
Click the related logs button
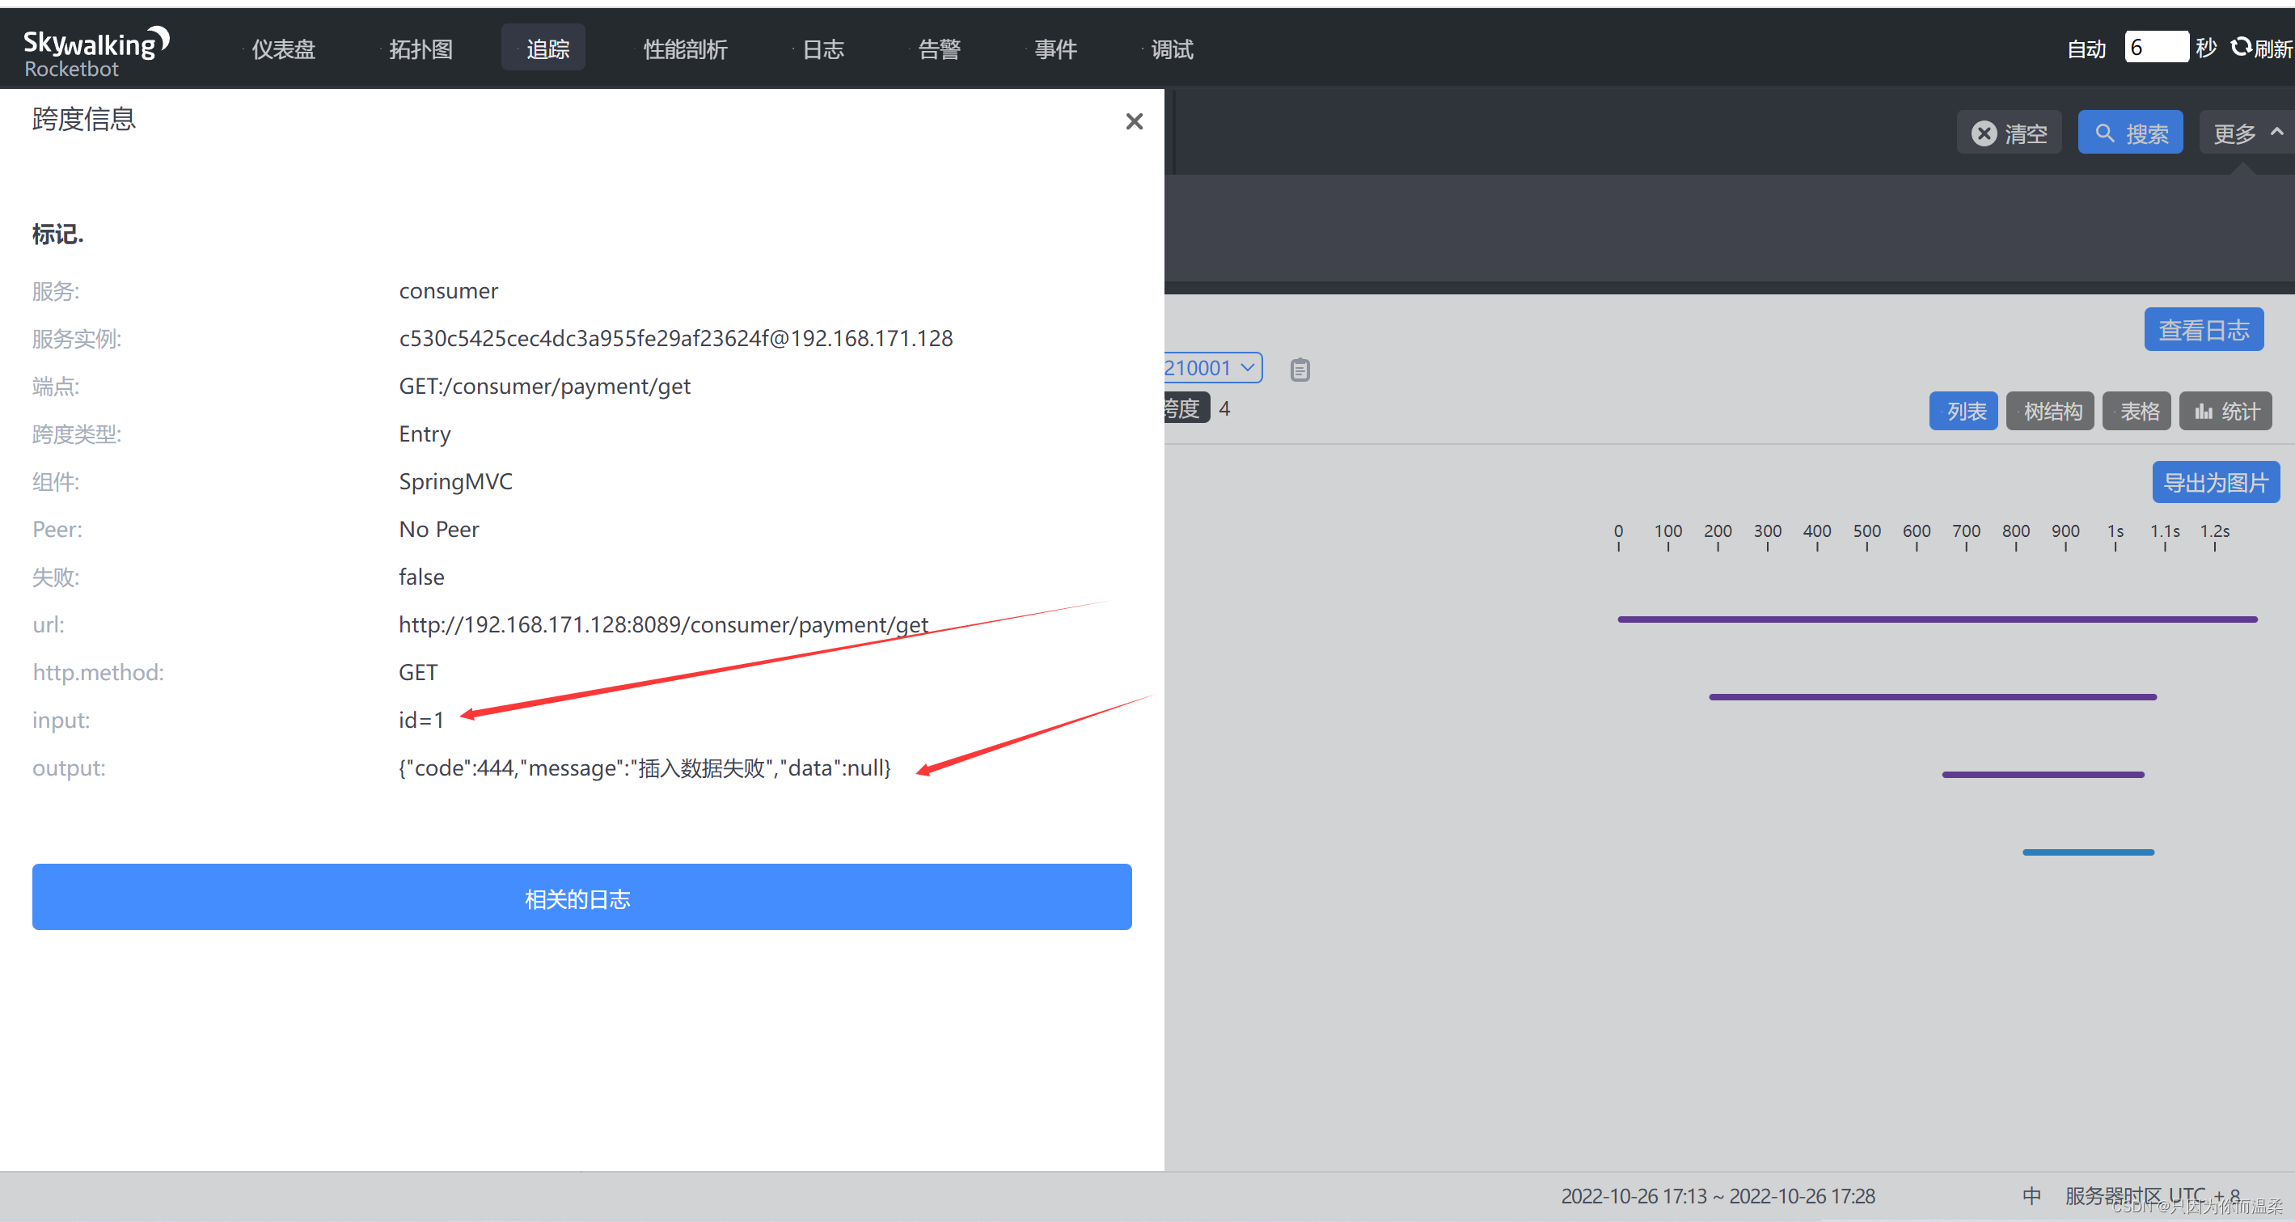581,898
